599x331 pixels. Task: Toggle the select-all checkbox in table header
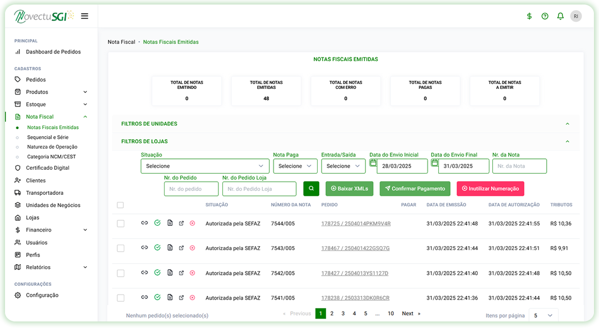[x=120, y=205]
